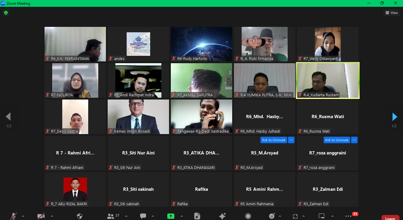Select Kemas Imron Rosadi video tile
Screen dimensions: 403x220
(x=138, y=117)
